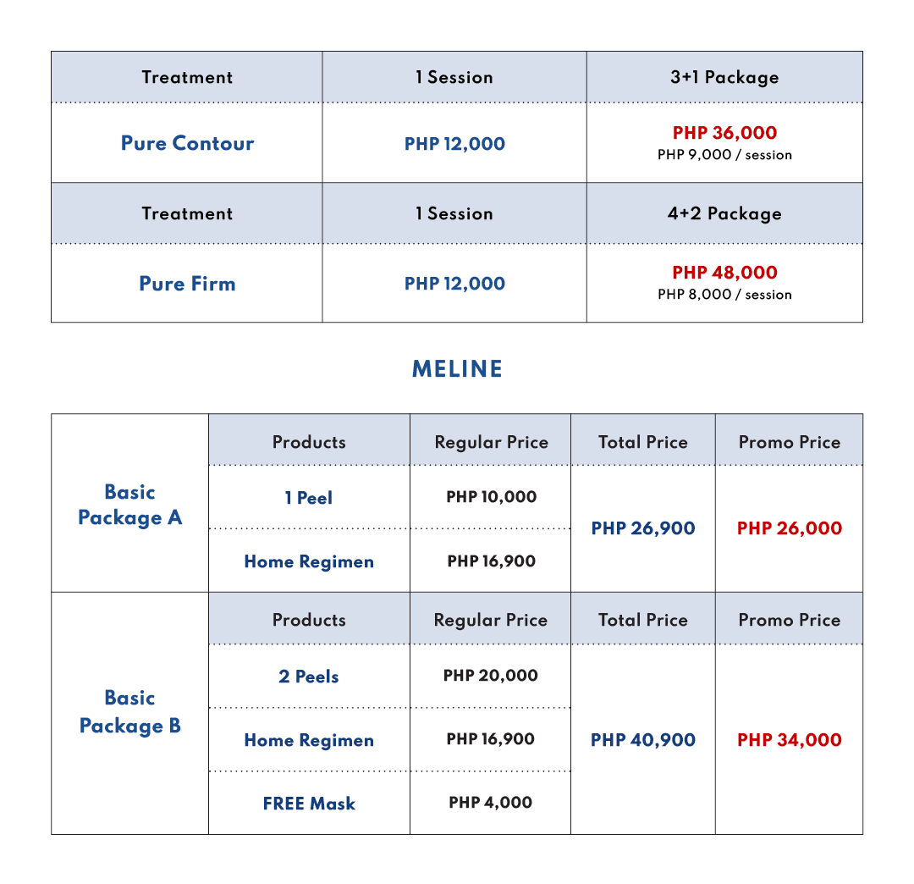Viewport: 914px width, 884px height.
Task: Click Pure Firm's PHP 48,000 package price
Action: tap(724, 273)
